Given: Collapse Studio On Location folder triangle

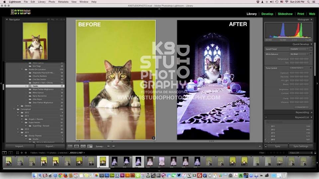Looking at the screenshot, I should point(22,69).
